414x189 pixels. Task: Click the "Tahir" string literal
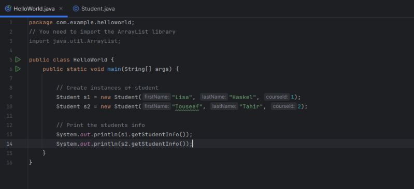coord(251,106)
